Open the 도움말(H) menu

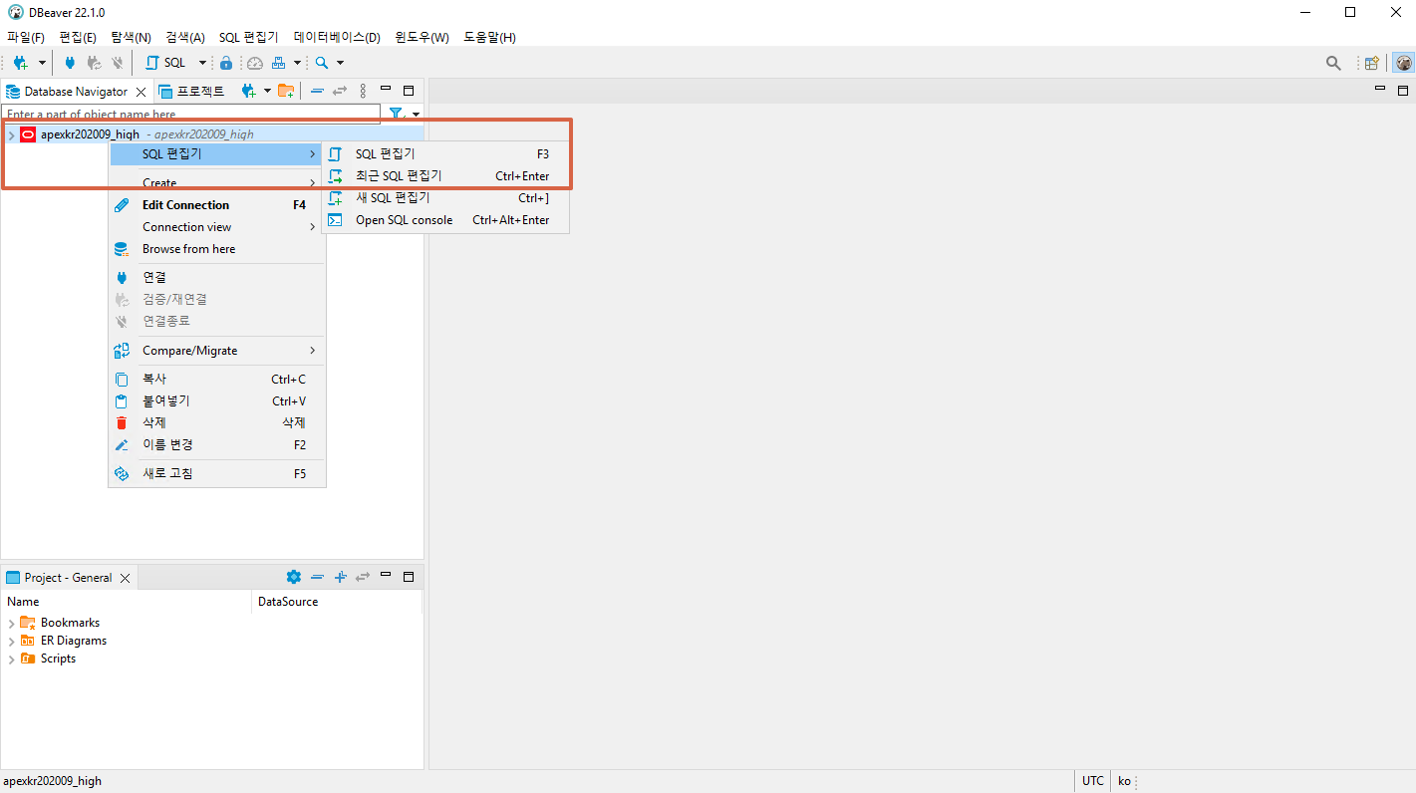coord(489,37)
